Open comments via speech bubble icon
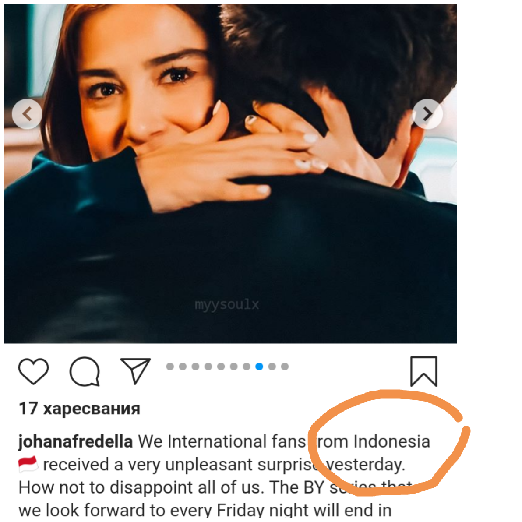The width and height of the screenshot is (522, 522). [85, 371]
